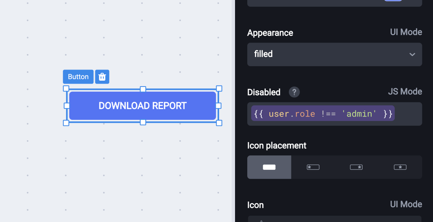The width and height of the screenshot is (433, 222).
Task: Toggle Disabled property back to UI Mode
Action: point(405,91)
